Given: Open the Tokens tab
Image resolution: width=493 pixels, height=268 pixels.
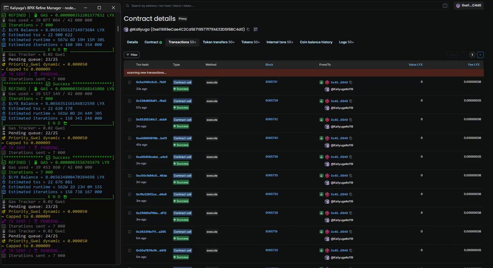Looking at the screenshot, I should [251, 42].
